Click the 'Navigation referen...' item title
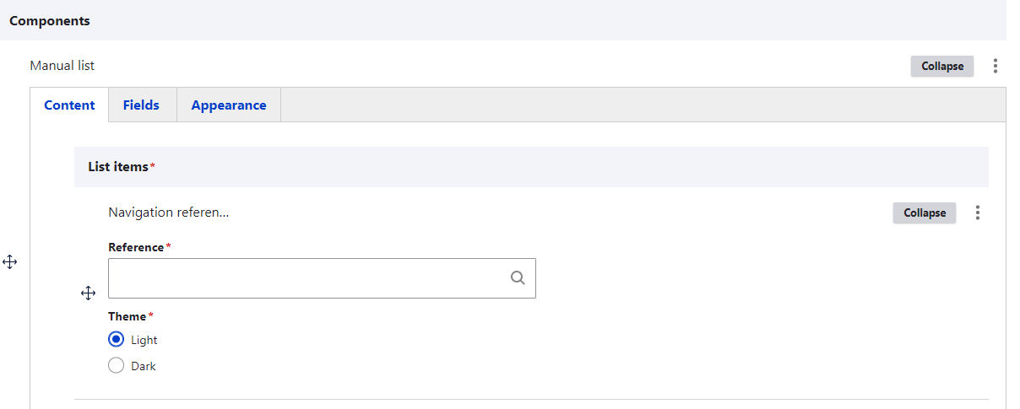 [169, 213]
